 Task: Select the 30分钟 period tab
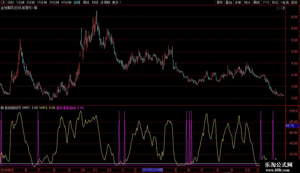tap(54, 2)
